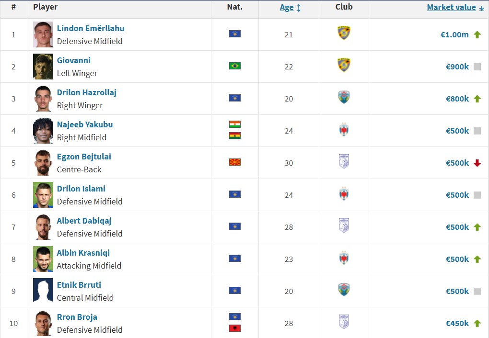Viewport: 489px width, 338px height.
Task: Click Rron Broja's €450k market value
Action: tap(457, 323)
